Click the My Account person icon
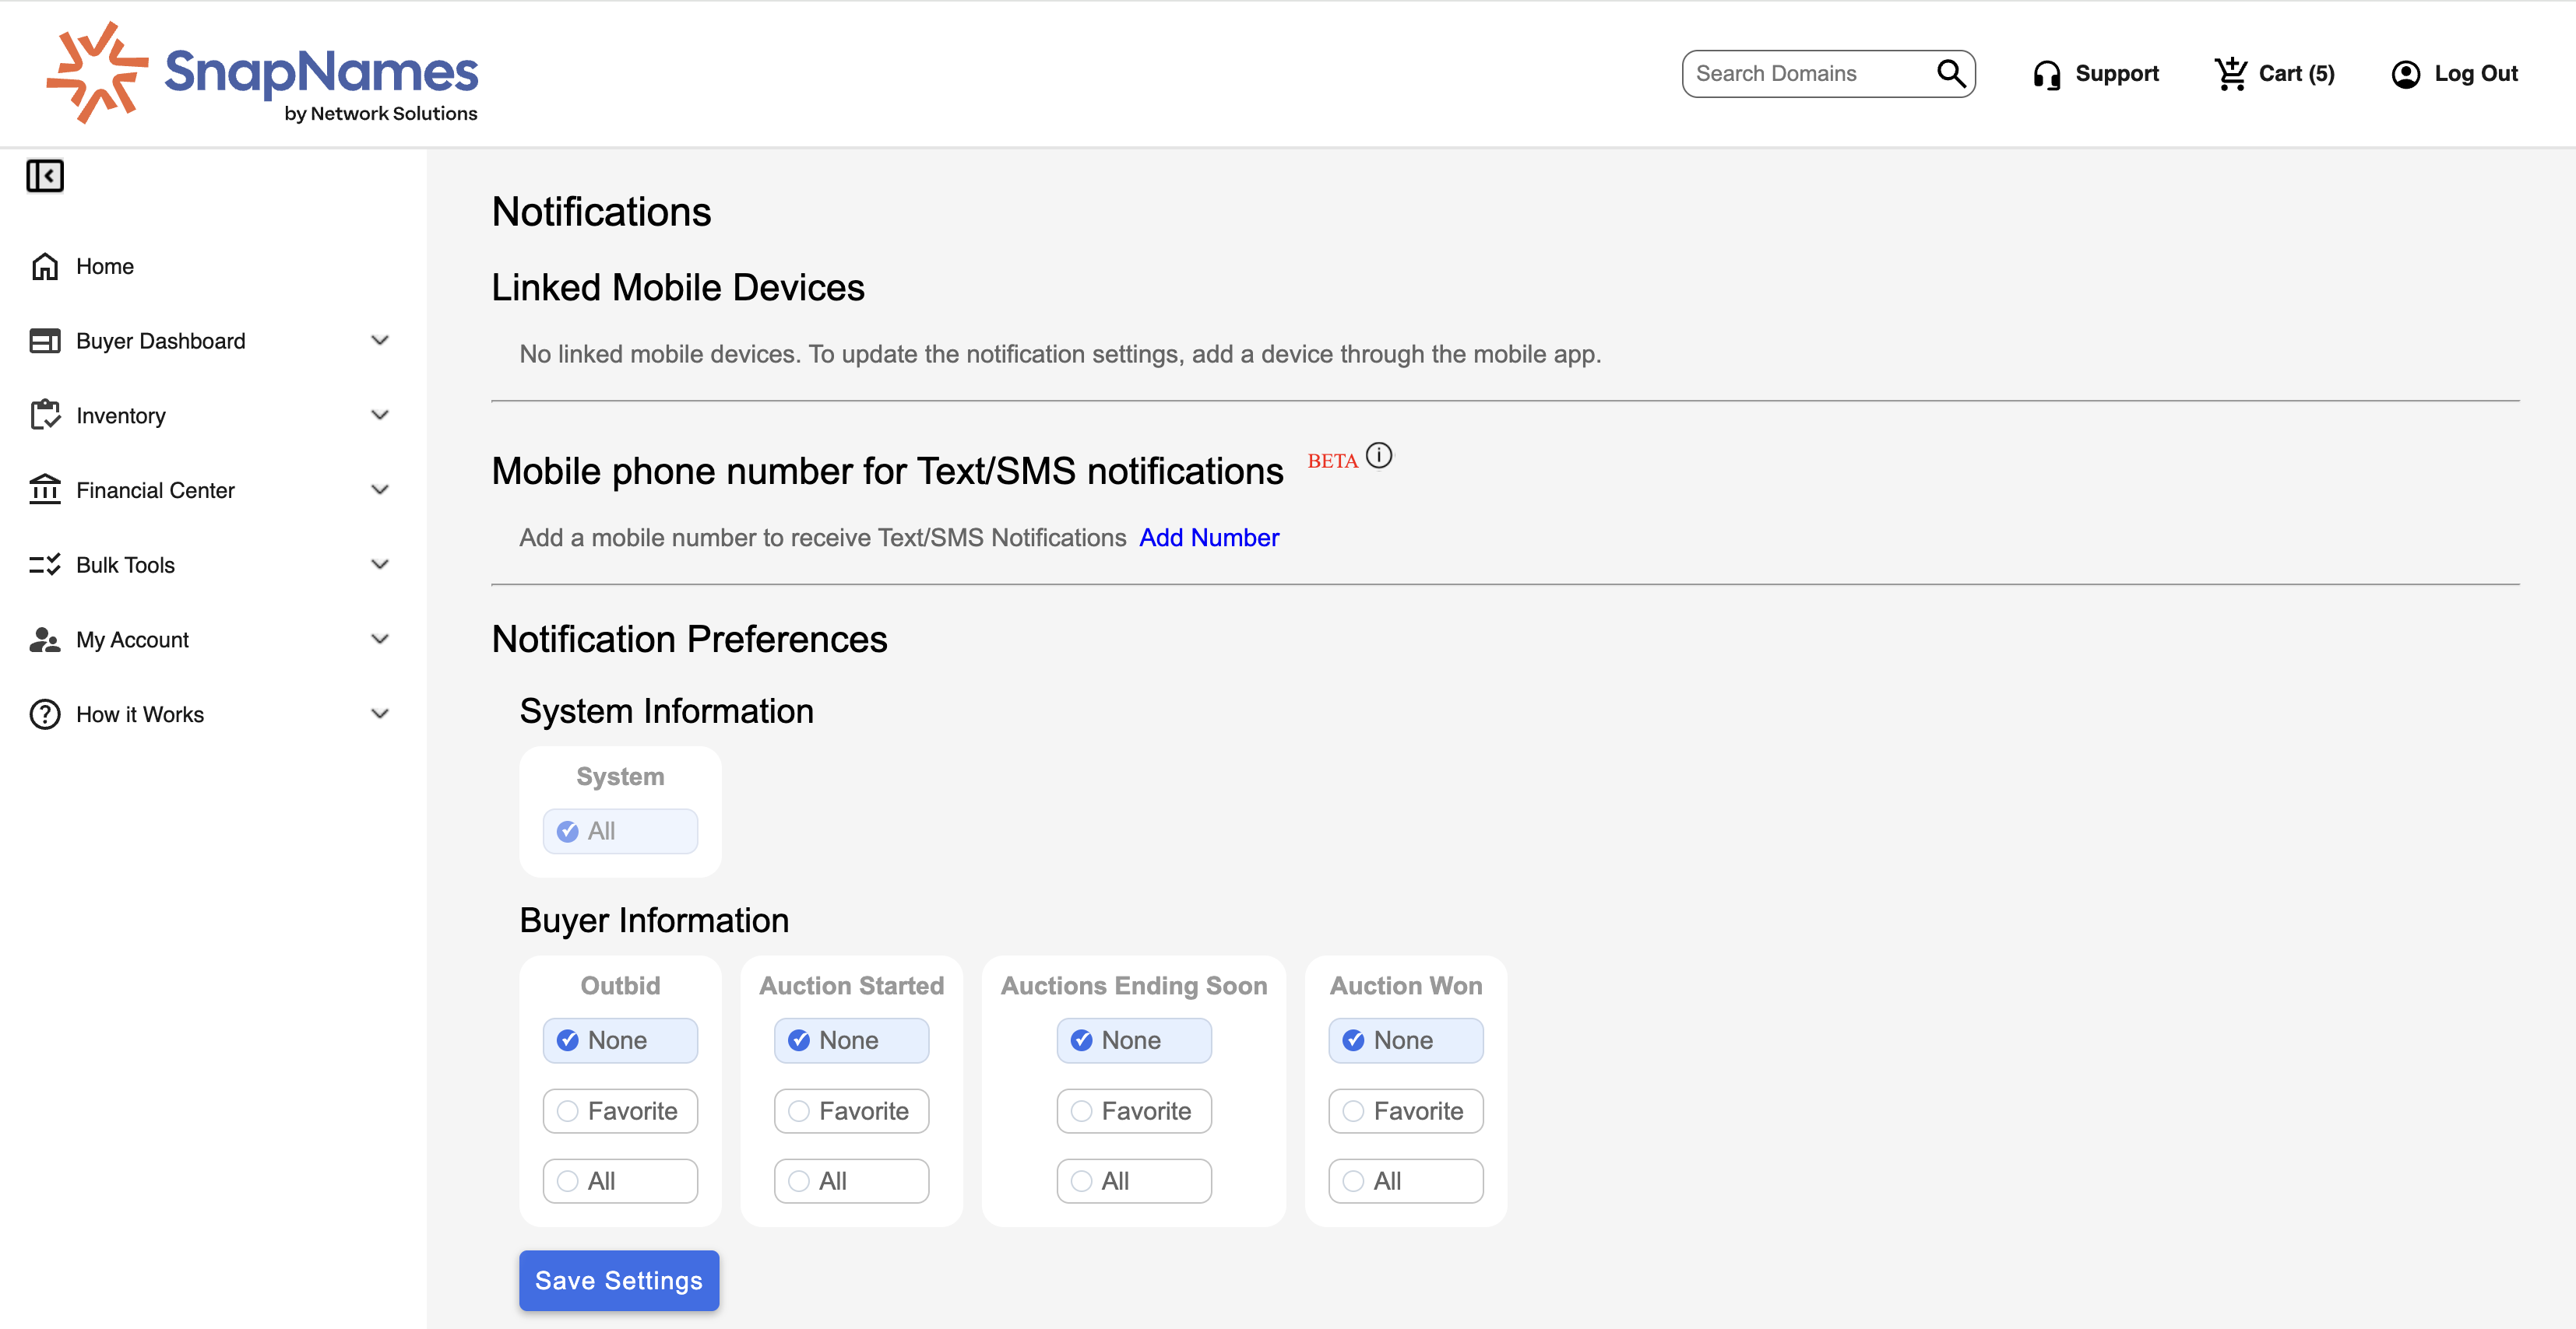 pyautogui.click(x=45, y=640)
